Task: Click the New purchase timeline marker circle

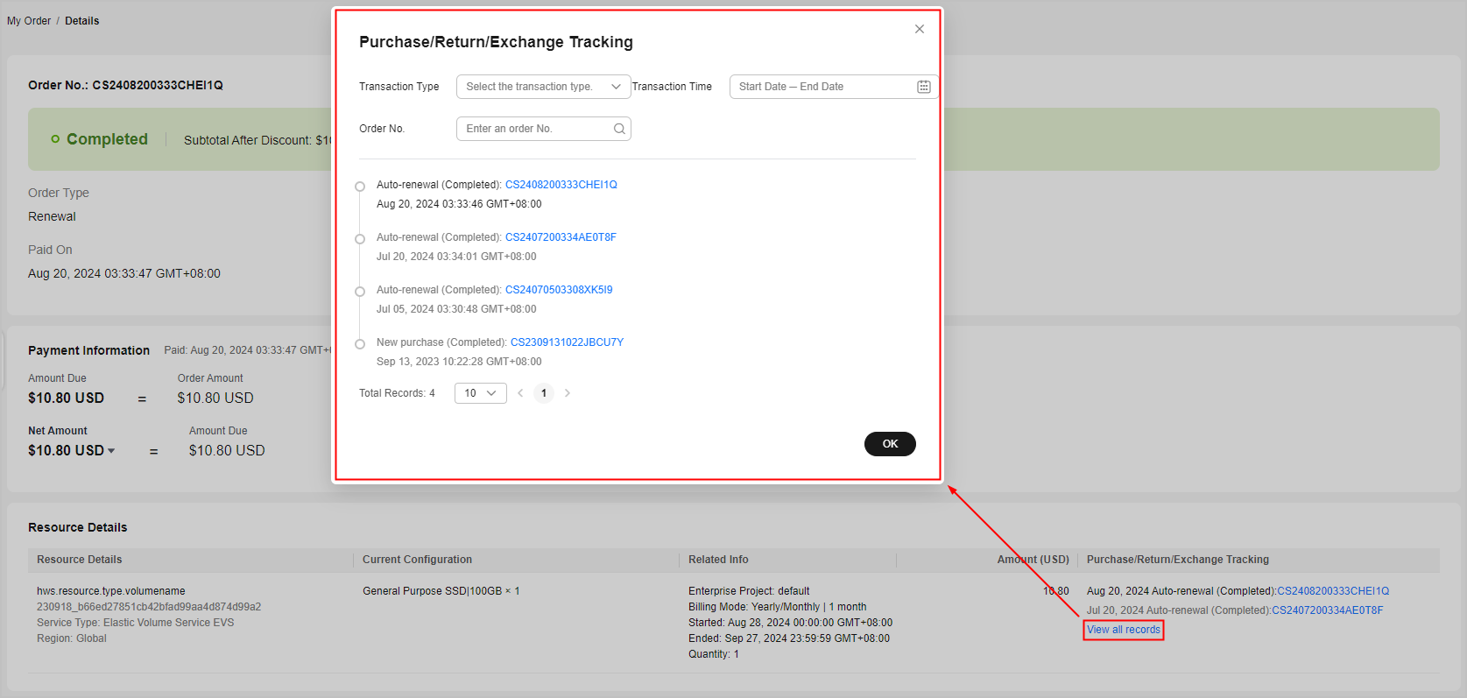Action: (360, 344)
